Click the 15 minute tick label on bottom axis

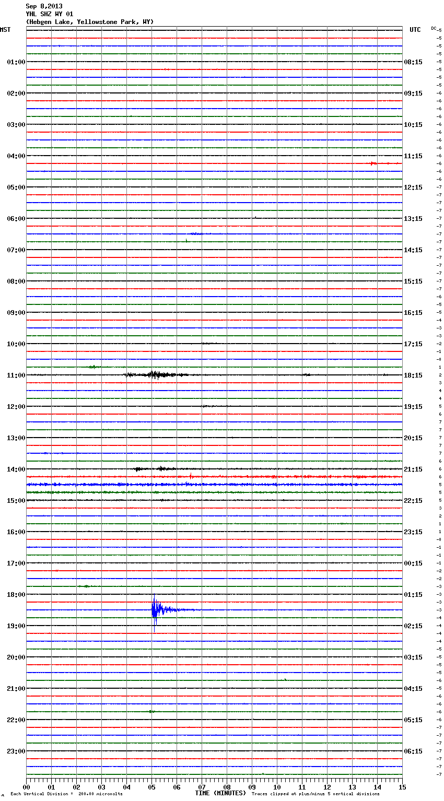tap(402, 787)
